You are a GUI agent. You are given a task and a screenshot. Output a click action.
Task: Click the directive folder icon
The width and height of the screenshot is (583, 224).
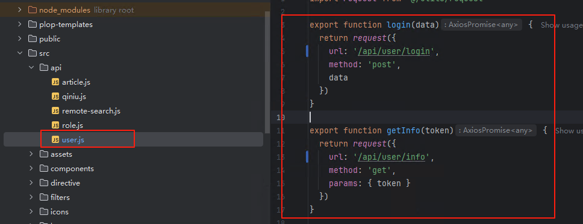point(44,183)
